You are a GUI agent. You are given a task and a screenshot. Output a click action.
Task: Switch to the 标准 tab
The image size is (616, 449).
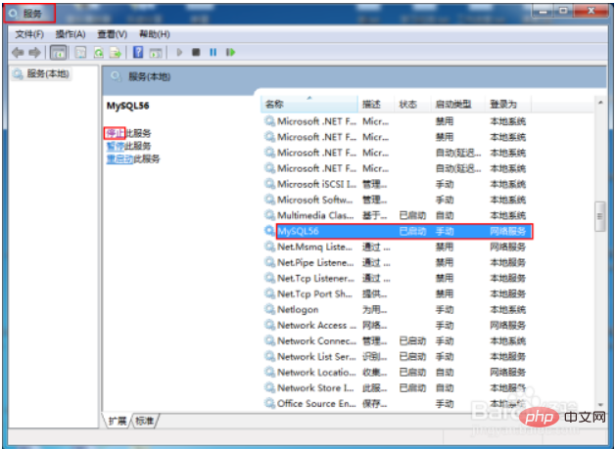click(x=145, y=421)
